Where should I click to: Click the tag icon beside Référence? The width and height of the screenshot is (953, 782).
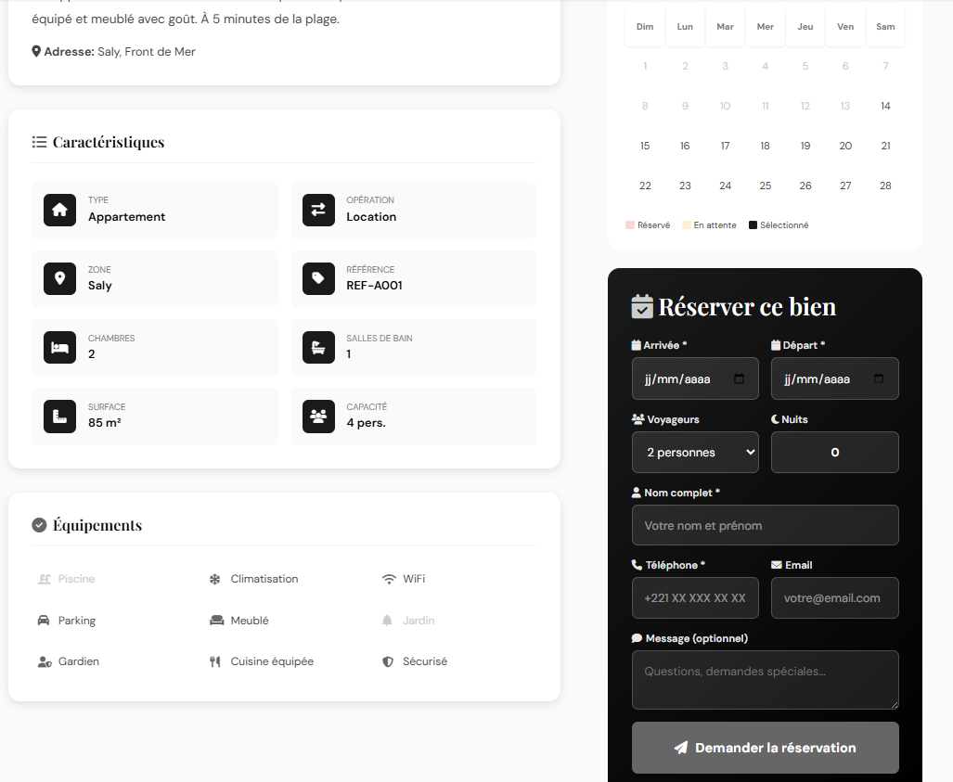coord(318,279)
